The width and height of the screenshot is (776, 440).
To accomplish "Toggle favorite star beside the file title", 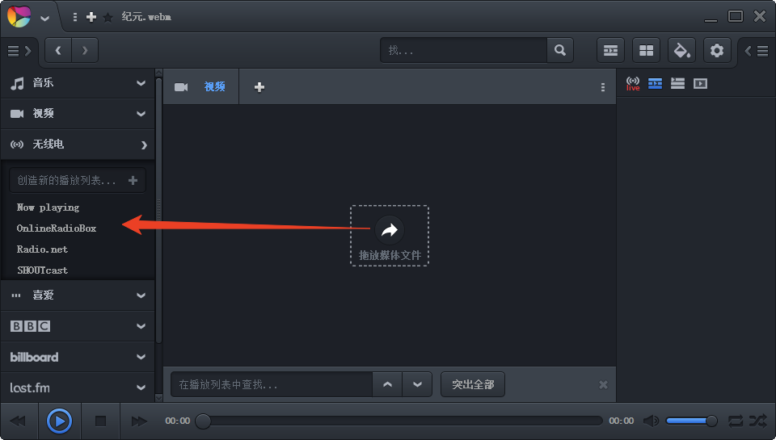I will (x=108, y=17).
